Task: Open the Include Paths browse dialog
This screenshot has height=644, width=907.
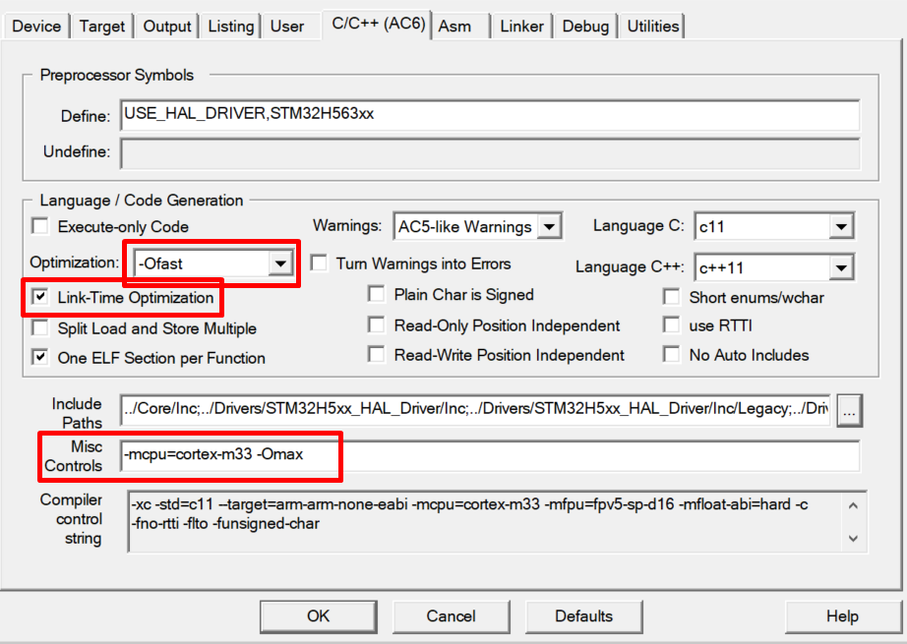Action: click(848, 411)
